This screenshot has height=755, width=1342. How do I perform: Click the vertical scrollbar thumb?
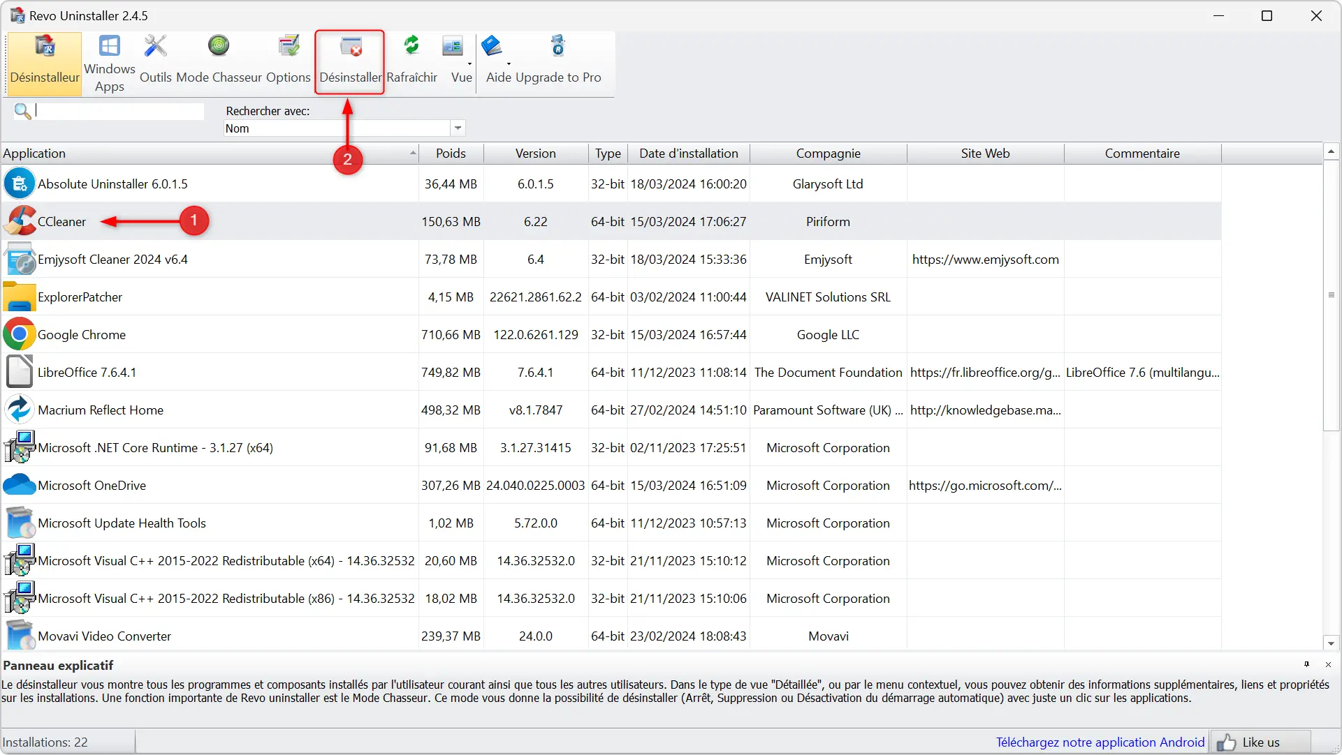(x=1331, y=295)
